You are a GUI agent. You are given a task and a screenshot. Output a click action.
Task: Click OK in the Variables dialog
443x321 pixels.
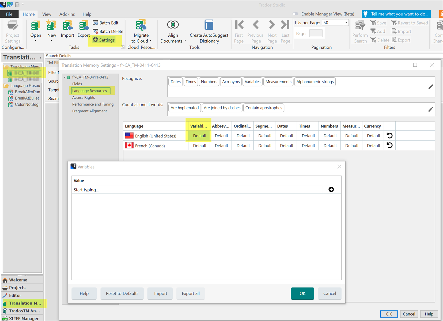click(x=302, y=293)
